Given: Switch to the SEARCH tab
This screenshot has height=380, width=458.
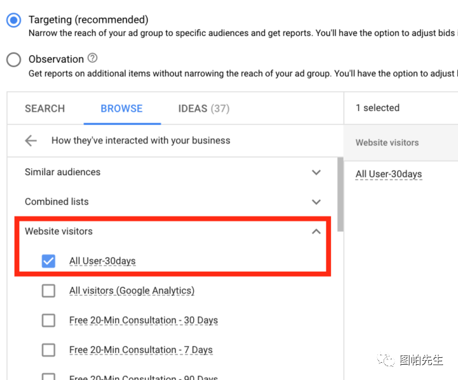Looking at the screenshot, I should 45,108.
